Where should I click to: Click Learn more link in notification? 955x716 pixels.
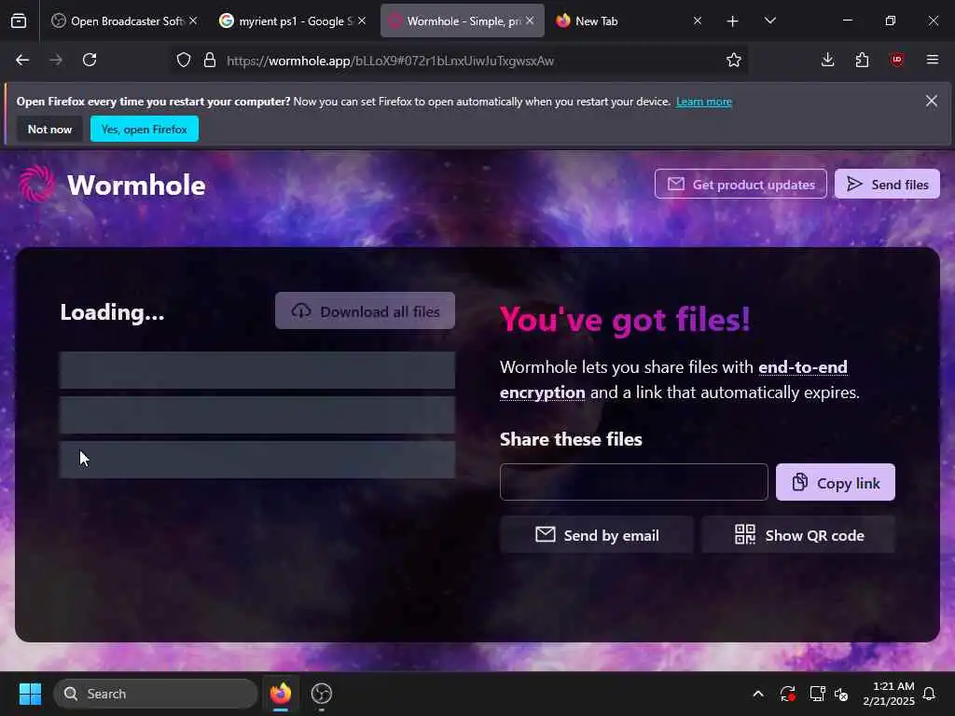point(704,102)
